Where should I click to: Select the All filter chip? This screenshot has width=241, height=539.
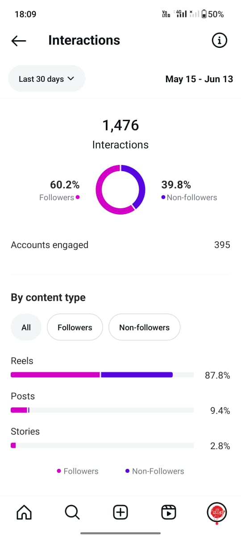26,328
